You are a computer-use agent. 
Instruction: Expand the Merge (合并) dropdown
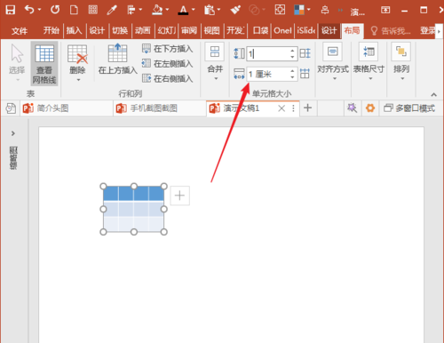pos(215,61)
